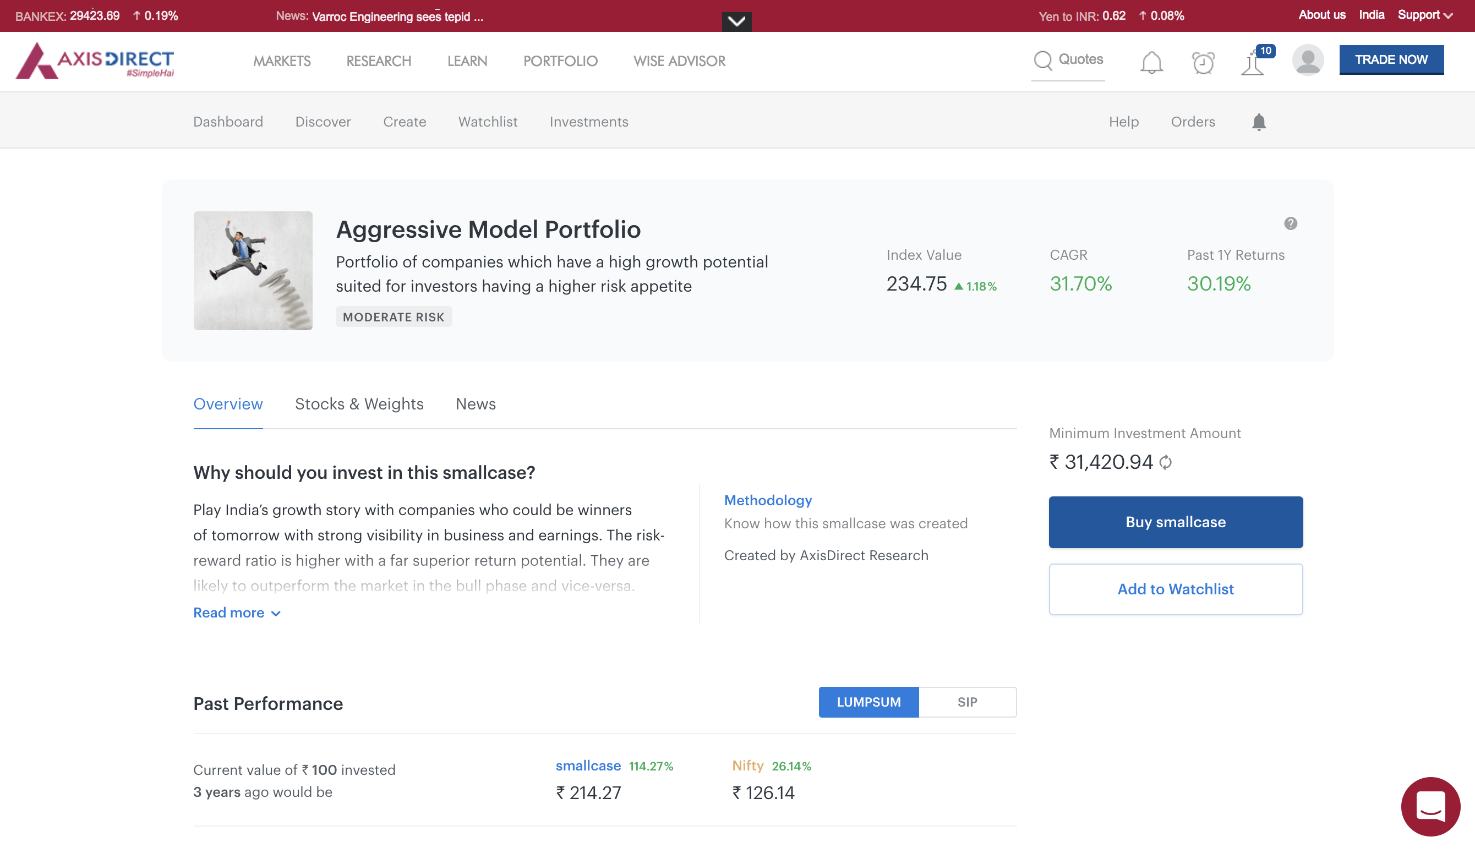The image size is (1475, 853).
Task: Click the Nifty ₹ 126.14 value
Action: pos(763,792)
